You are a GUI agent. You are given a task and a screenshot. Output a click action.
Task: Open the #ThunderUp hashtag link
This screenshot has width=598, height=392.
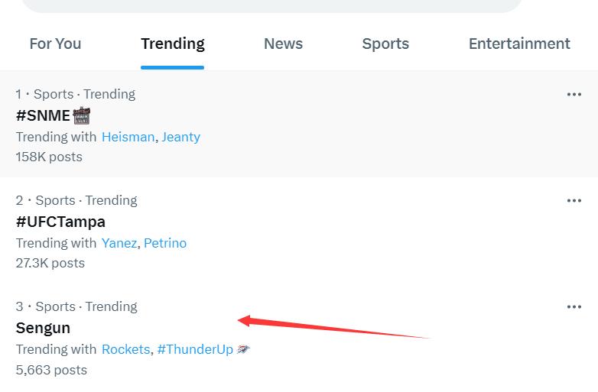[195, 349]
